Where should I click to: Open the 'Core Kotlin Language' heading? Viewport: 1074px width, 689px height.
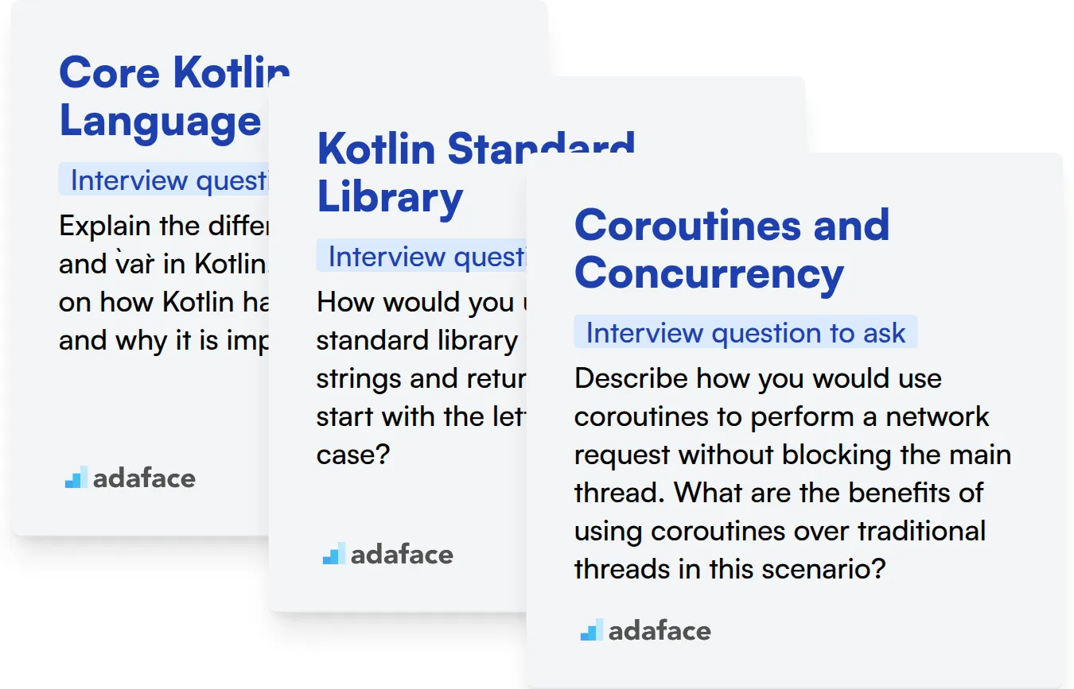[x=174, y=96]
